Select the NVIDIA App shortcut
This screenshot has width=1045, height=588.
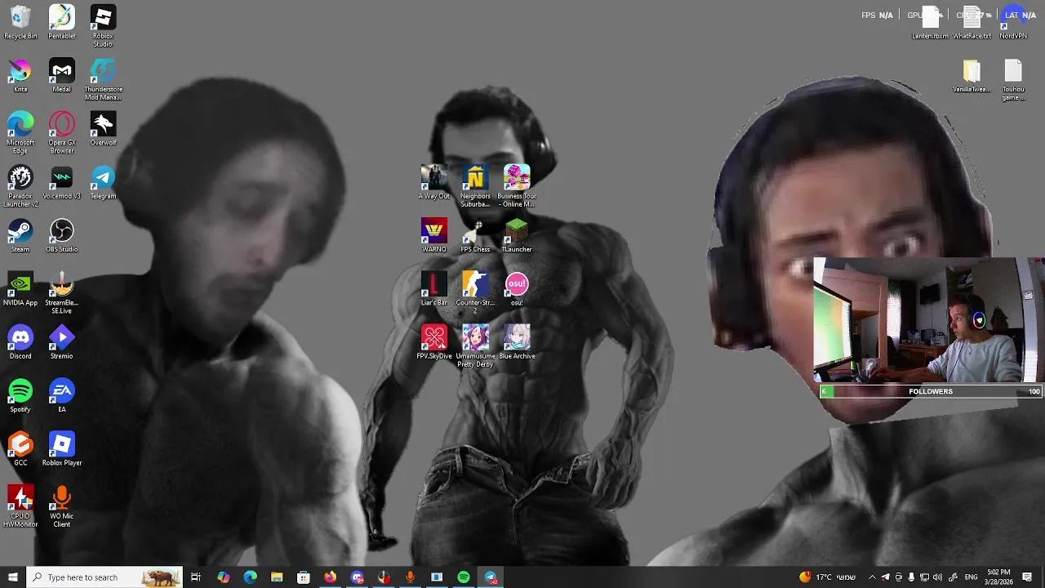pos(20,288)
